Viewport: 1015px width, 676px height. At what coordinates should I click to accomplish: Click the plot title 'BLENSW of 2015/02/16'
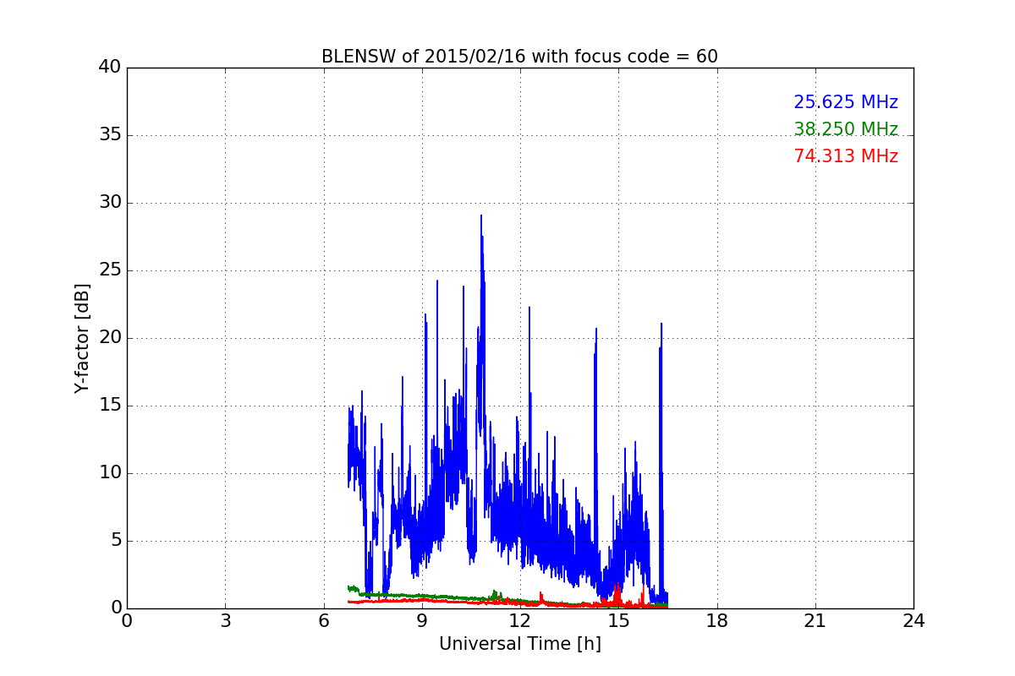click(519, 57)
